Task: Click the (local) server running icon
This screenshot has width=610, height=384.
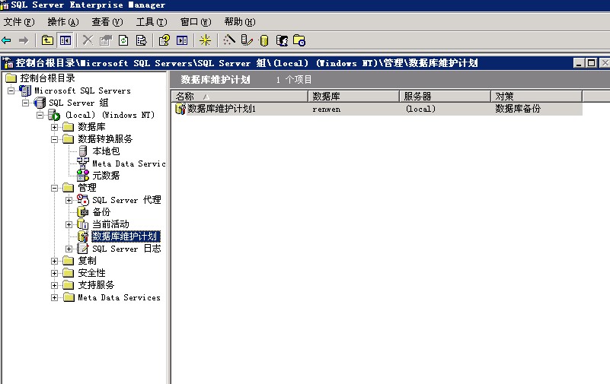Action: [54, 115]
